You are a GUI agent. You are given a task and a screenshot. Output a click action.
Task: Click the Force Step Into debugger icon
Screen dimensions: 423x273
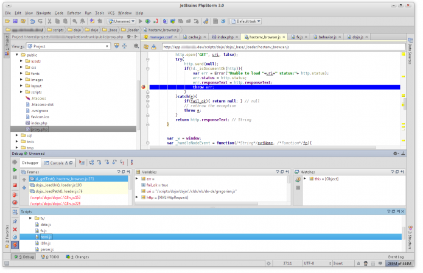107,162
